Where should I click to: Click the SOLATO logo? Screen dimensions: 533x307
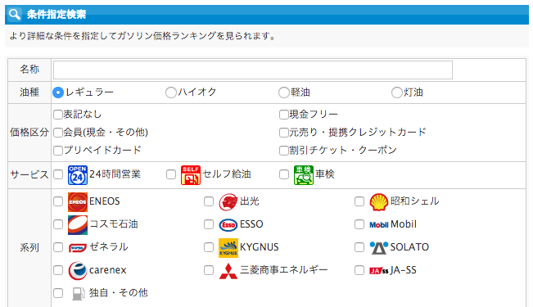coord(379,248)
